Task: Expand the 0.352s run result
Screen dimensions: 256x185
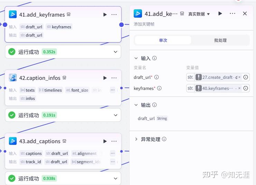Action: 115,52
